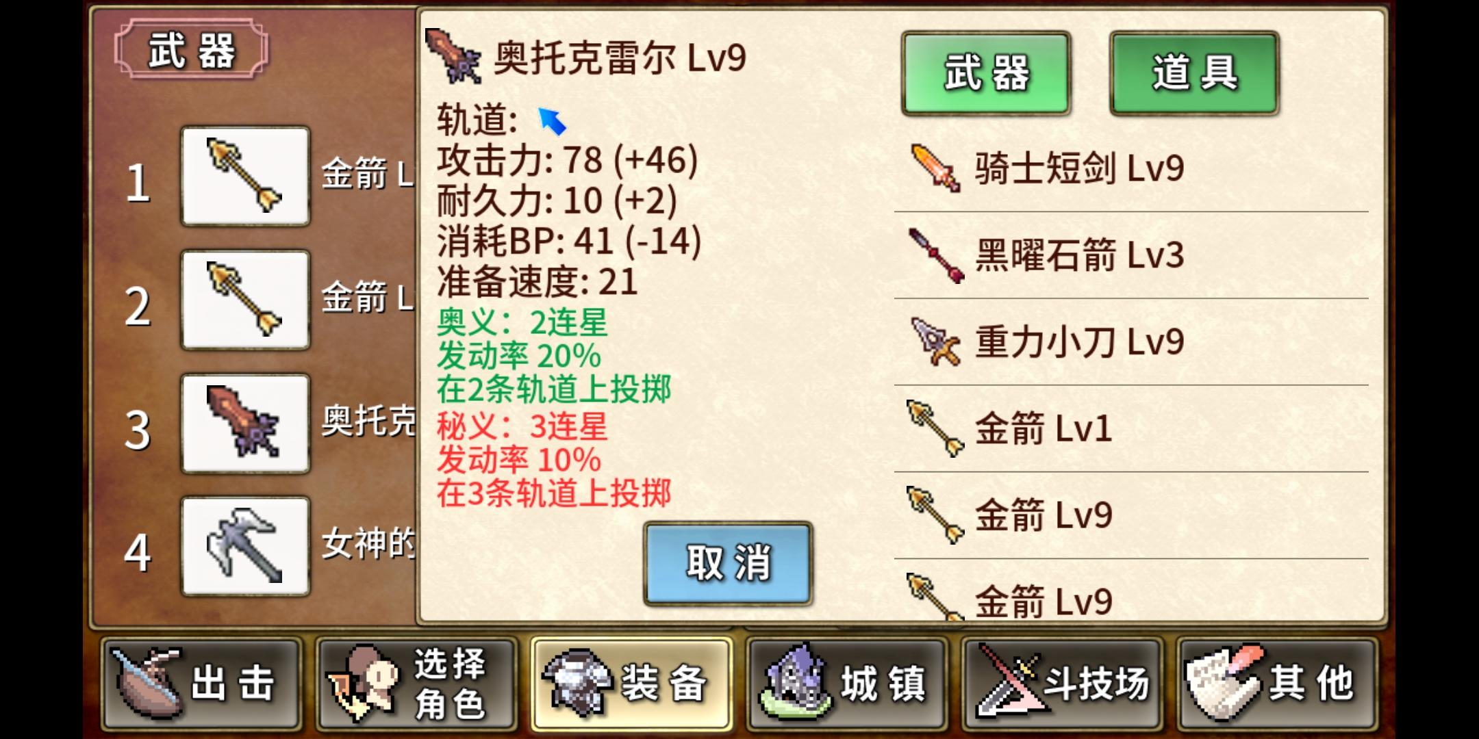Choose 黑曜石箭 Lv3 from the list

pyautogui.click(x=1131, y=255)
